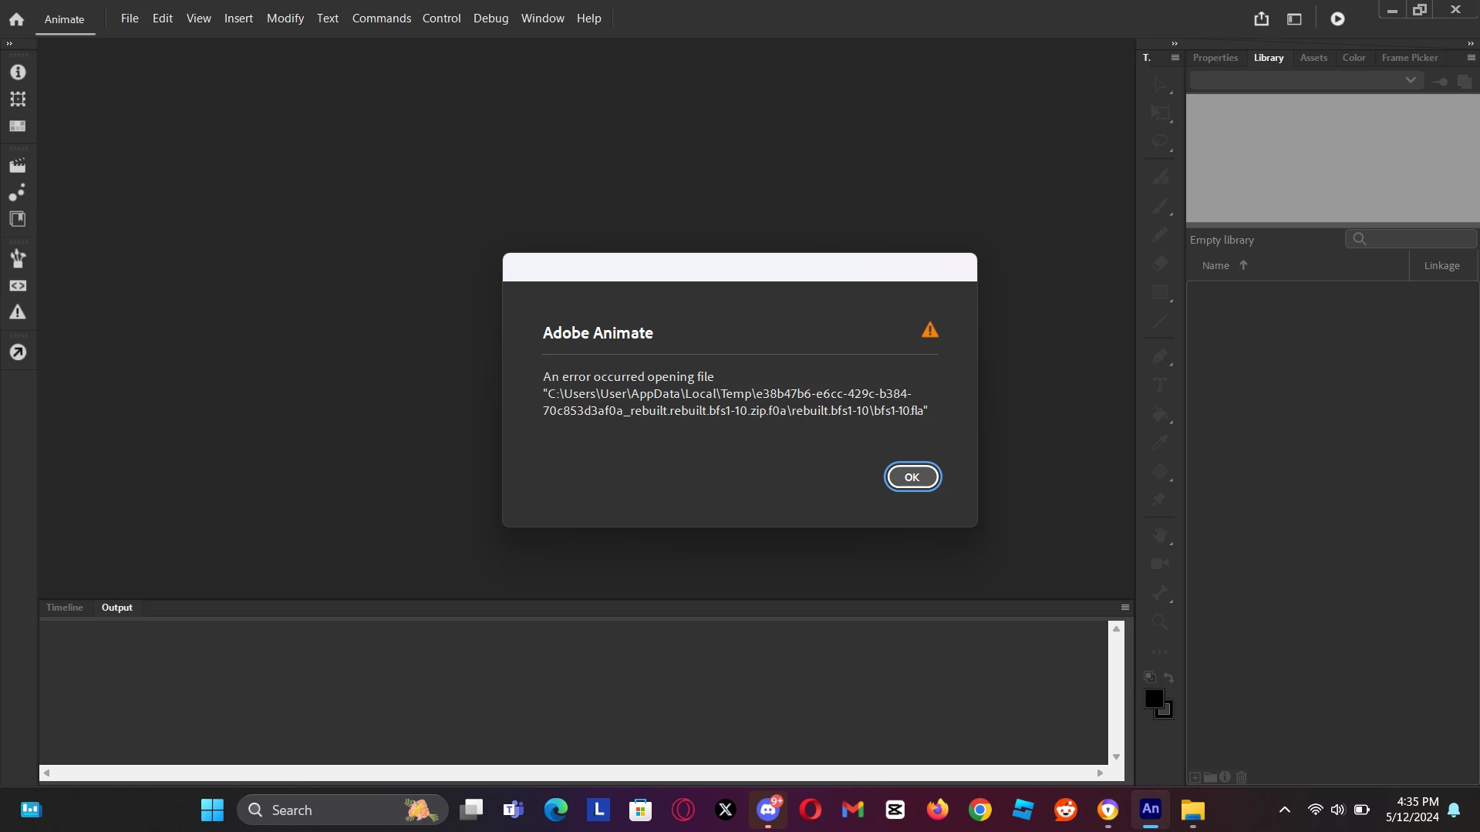Open the File menu

130,18
